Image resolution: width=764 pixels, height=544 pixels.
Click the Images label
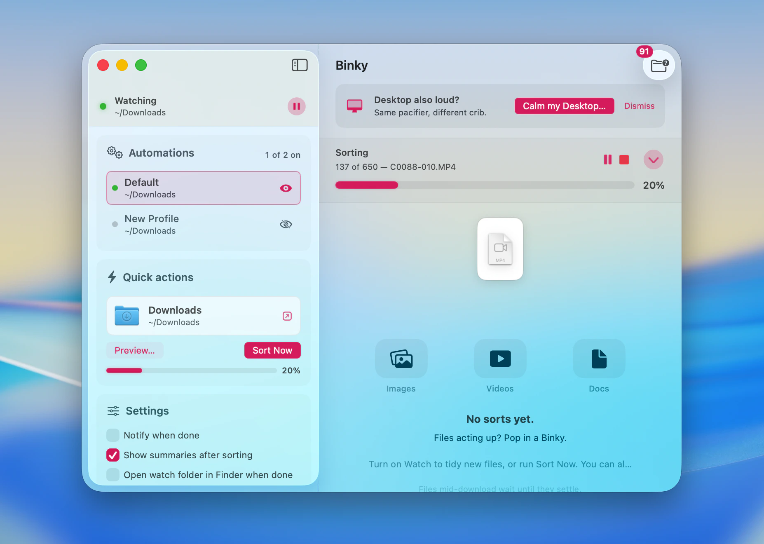click(x=401, y=389)
